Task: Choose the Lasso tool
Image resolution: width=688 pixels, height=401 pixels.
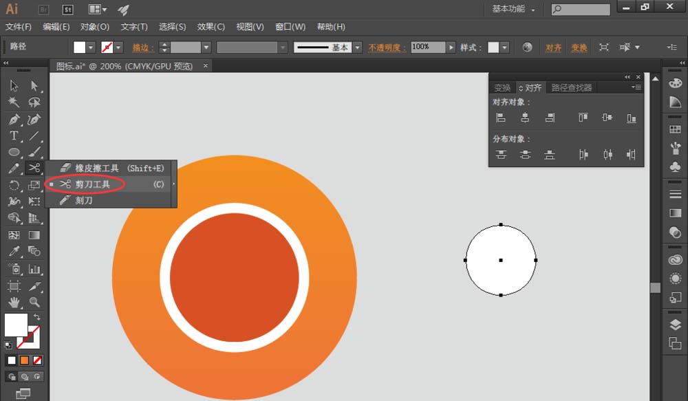Action: pos(34,102)
